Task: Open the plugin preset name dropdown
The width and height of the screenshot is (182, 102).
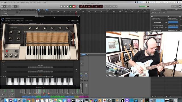Action: pos(15,18)
